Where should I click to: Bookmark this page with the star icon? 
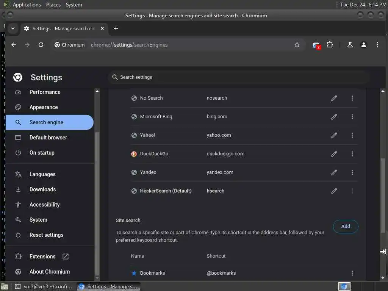coord(297,45)
